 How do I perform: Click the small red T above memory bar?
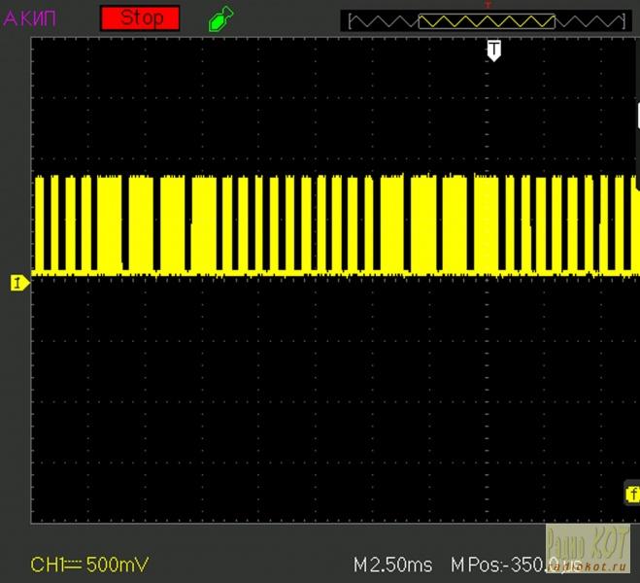488,6
